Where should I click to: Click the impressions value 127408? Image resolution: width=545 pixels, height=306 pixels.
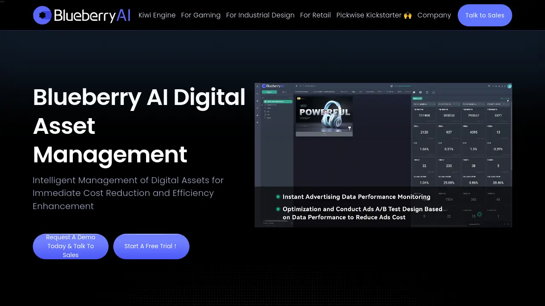[424, 115]
